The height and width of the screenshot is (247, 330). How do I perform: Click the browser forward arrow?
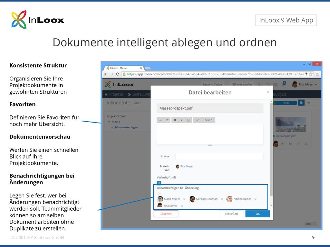tap(112, 74)
